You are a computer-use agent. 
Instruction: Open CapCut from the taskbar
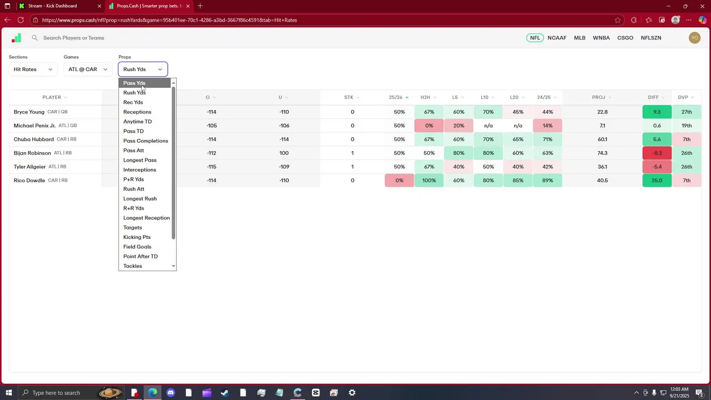[316, 393]
